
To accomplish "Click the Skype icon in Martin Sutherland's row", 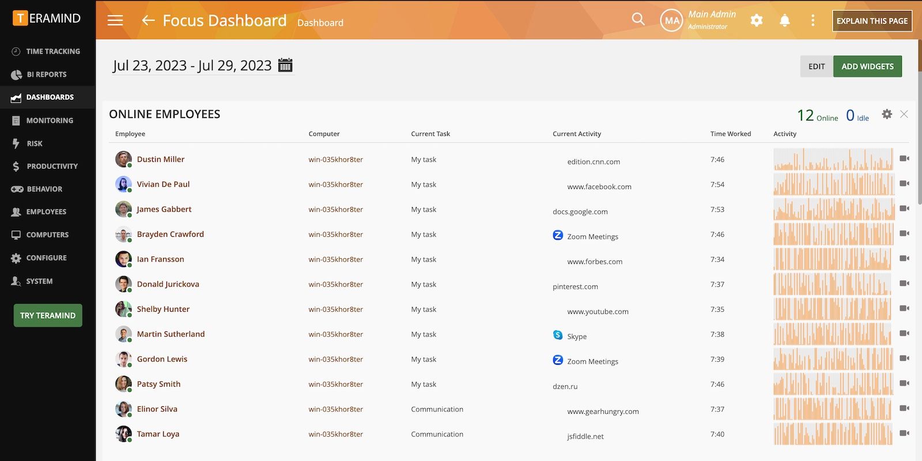I will pyautogui.click(x=558, y=335).
